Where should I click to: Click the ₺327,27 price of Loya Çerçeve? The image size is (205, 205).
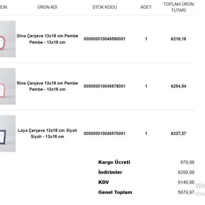[178, 133]
